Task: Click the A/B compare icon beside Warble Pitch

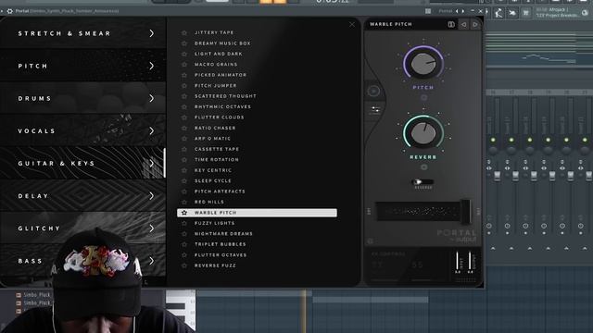Action: 451,25
